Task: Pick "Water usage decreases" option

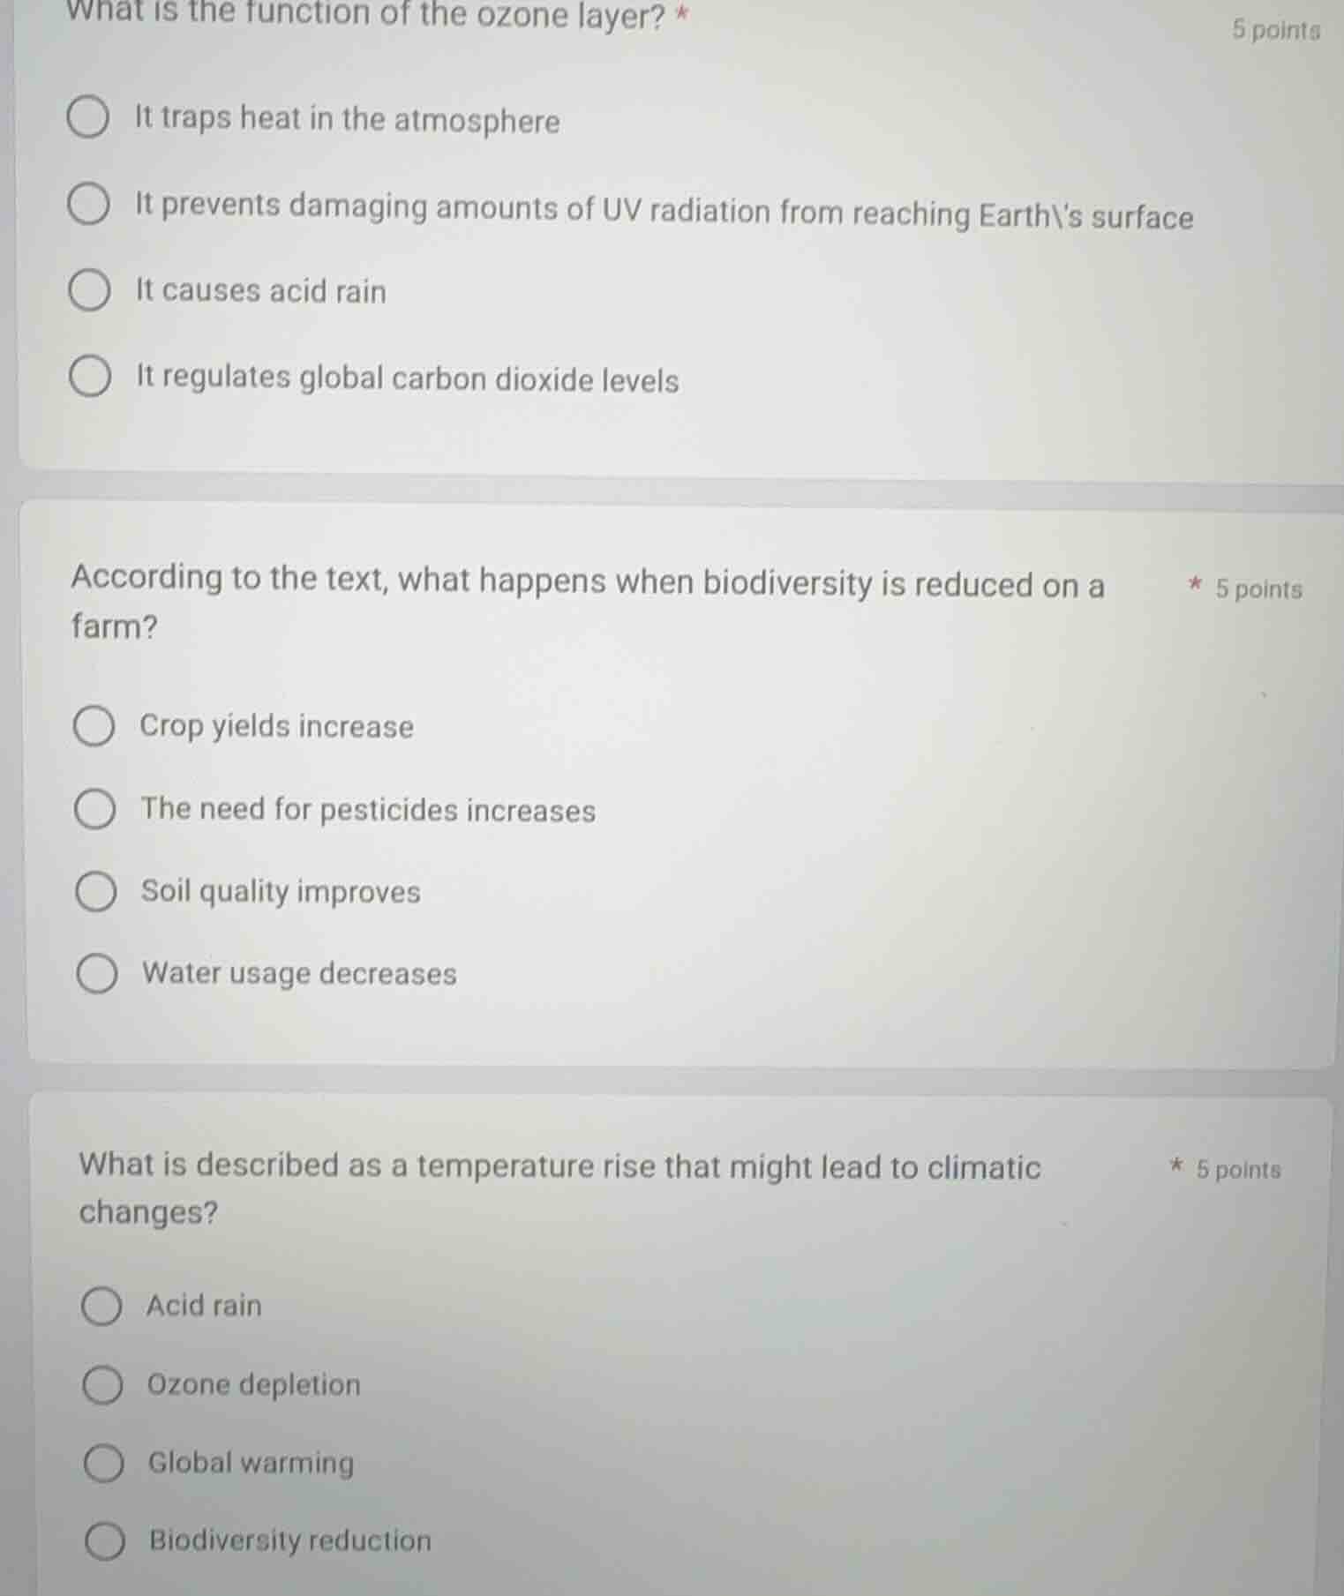Action: [x=97, y=973]
